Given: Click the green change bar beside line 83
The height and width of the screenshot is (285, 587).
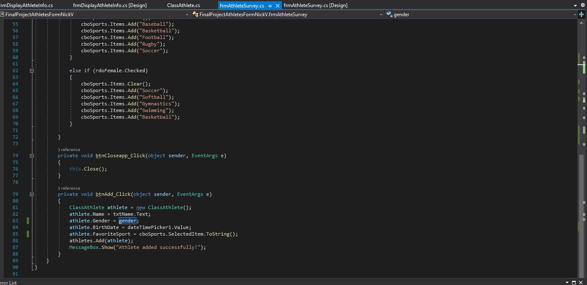Looking at the screenshot, I should click(27, 220).
